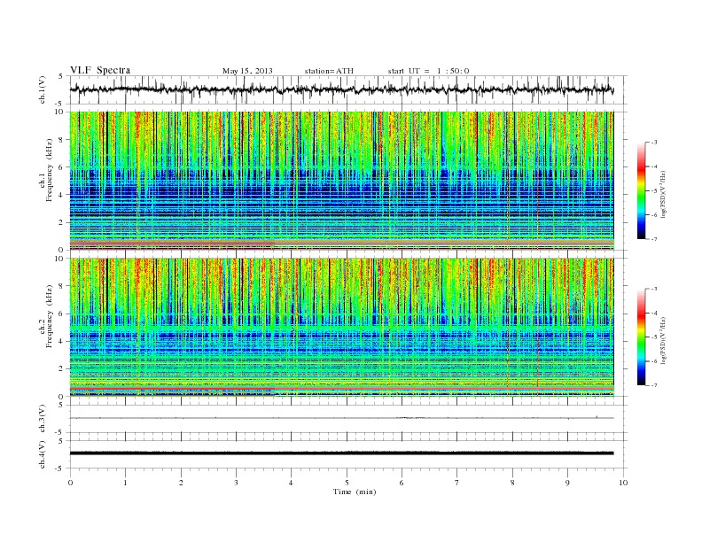This screenshot has width=702, height=542.
Task: Click the ch.1(V) waveform axis label
Action: tap(43, 89)
